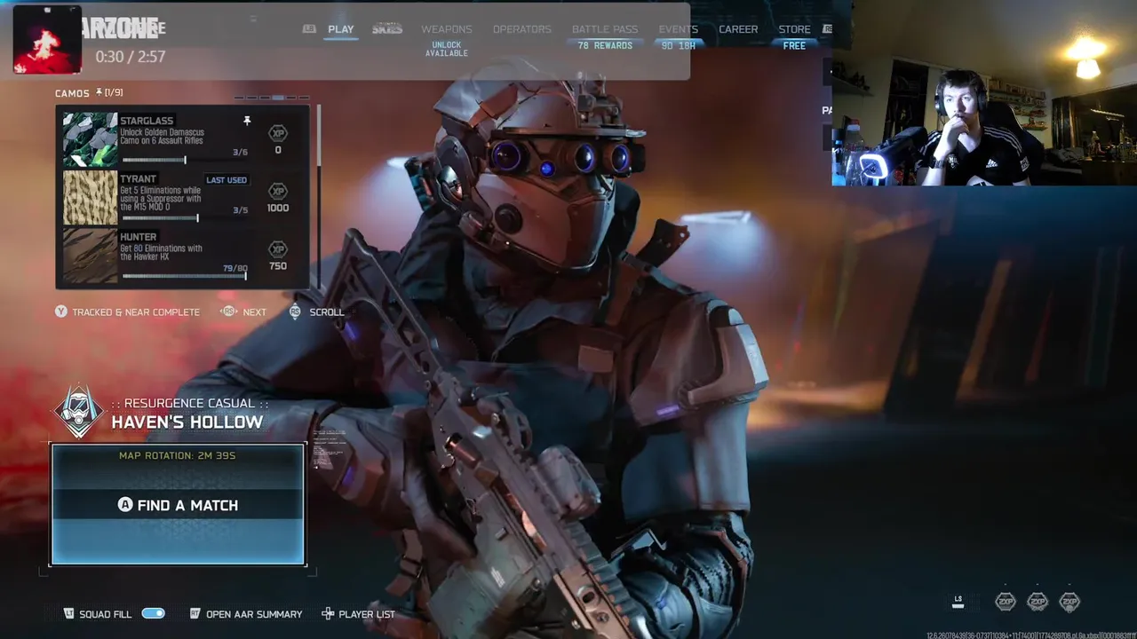Click the 78 REWARDS label

tap(605, 45)
